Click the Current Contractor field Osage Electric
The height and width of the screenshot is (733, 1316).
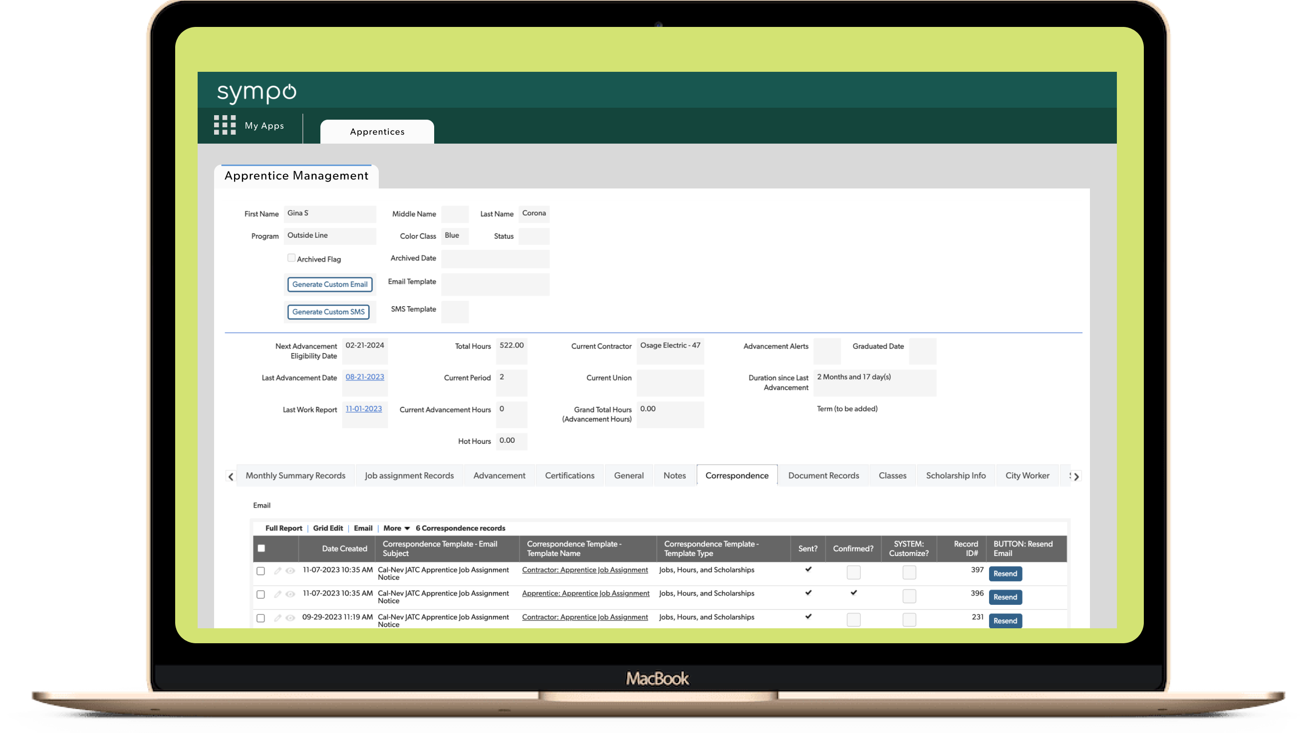(670, 351)
